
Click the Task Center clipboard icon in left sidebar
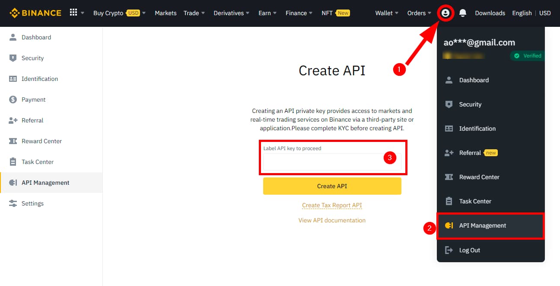click(13, 162)
